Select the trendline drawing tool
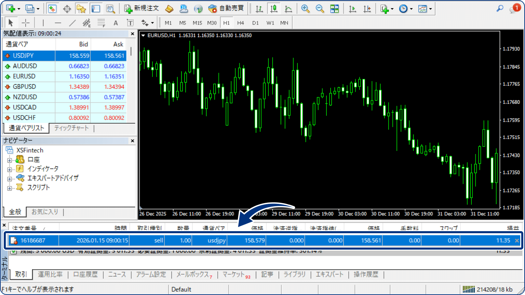 coord(72,23)
